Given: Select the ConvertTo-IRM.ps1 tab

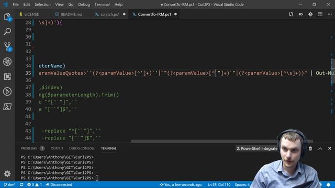Looking at the screenshot, I should (x=154, y=14).
